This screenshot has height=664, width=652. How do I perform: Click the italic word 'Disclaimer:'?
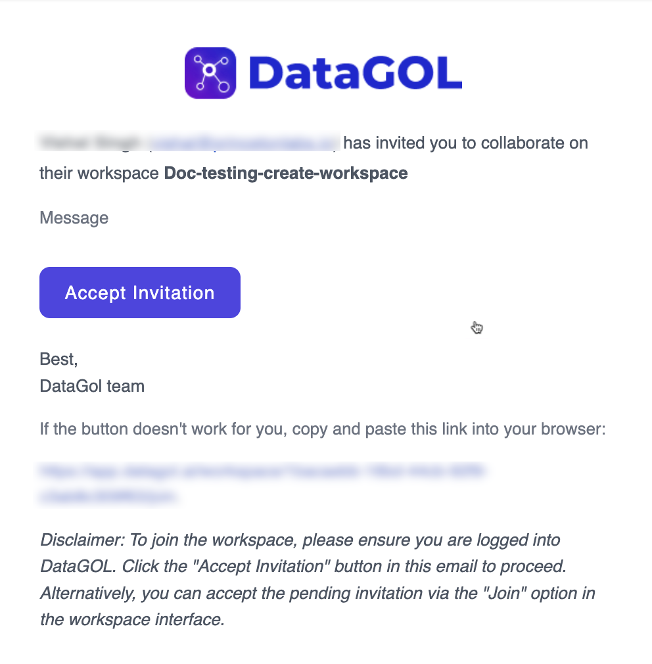pos(83,540)
